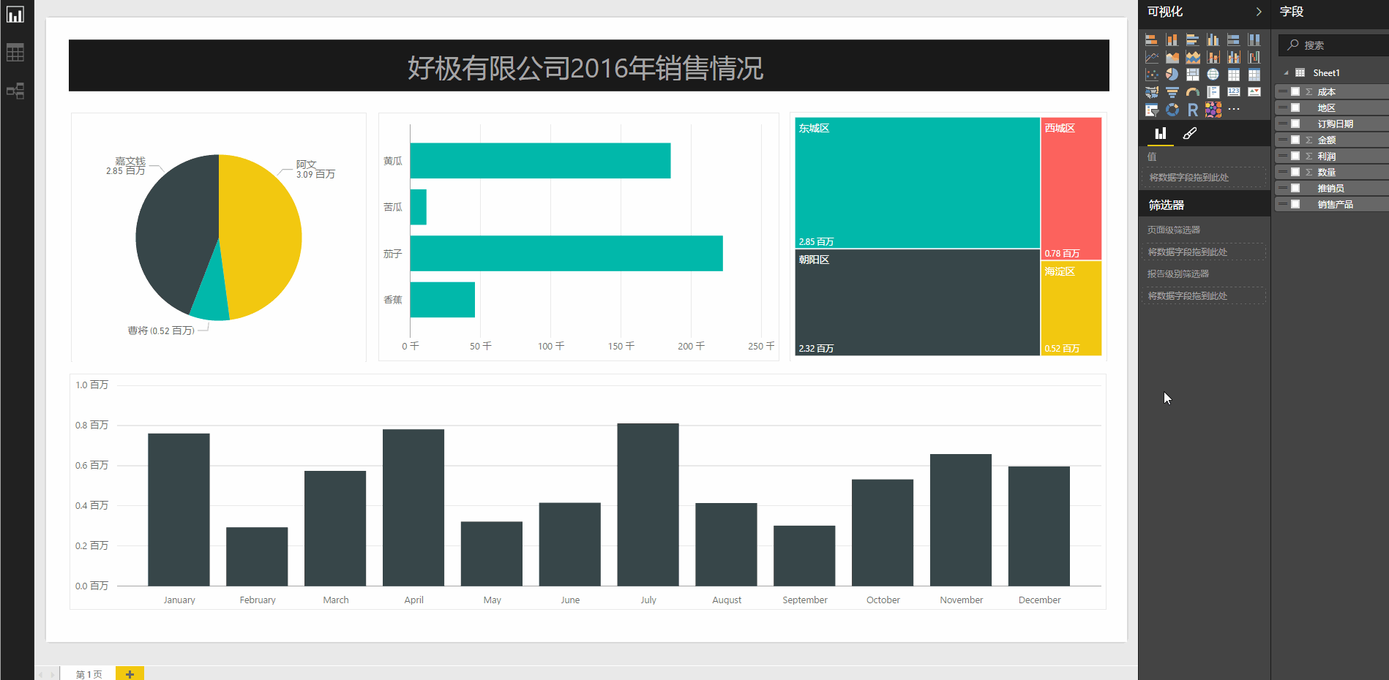Check the 地区 field checkbox
This screenshot has height=680, width=1389.
pos(1295,107)
